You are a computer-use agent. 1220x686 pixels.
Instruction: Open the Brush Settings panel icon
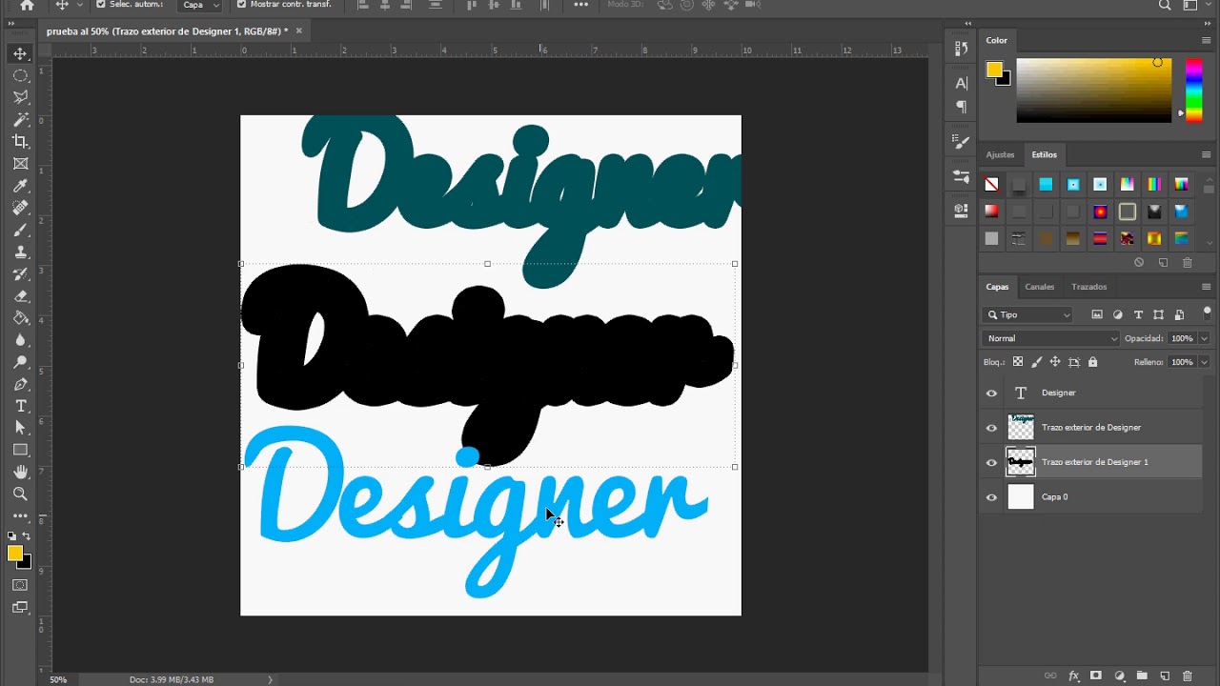[961, 141]
